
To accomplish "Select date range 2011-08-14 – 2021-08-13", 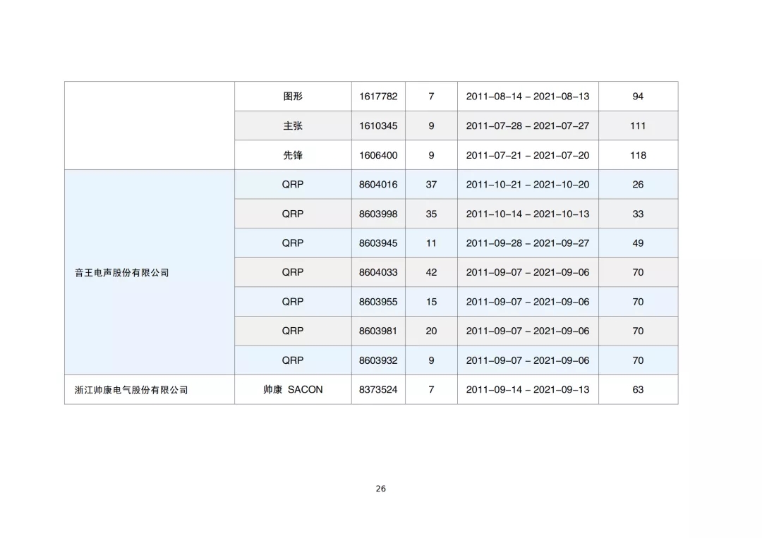I will pos(528,96).
